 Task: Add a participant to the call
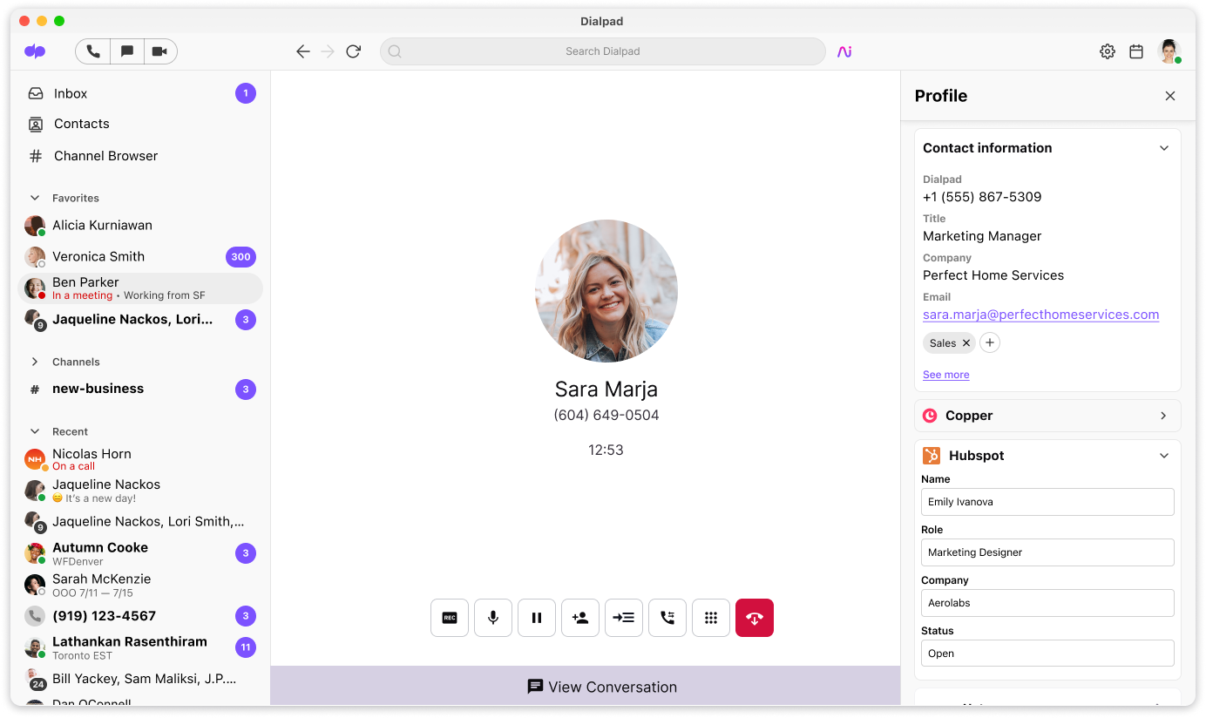(x=580, y=617)
